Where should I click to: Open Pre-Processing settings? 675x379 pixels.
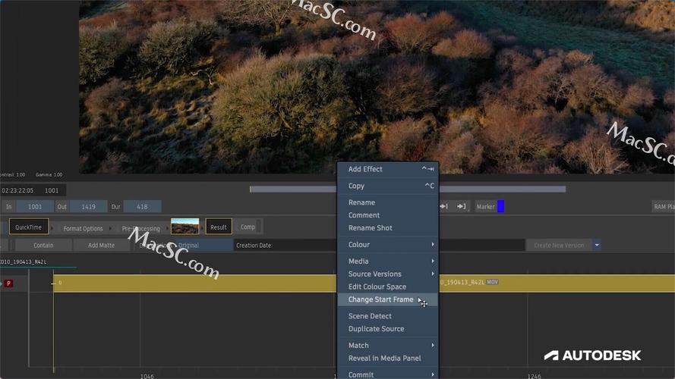[x=140, y=229]
